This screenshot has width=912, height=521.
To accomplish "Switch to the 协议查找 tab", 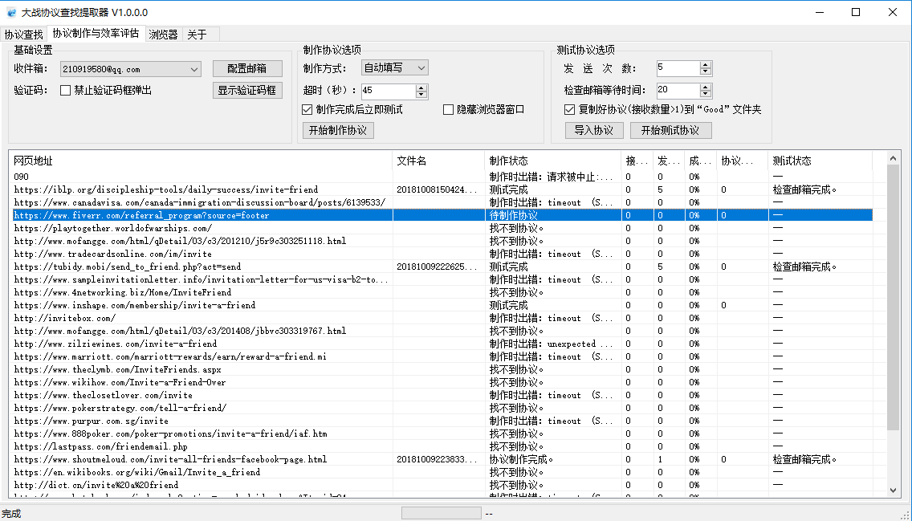I will (x=23, y=35).
